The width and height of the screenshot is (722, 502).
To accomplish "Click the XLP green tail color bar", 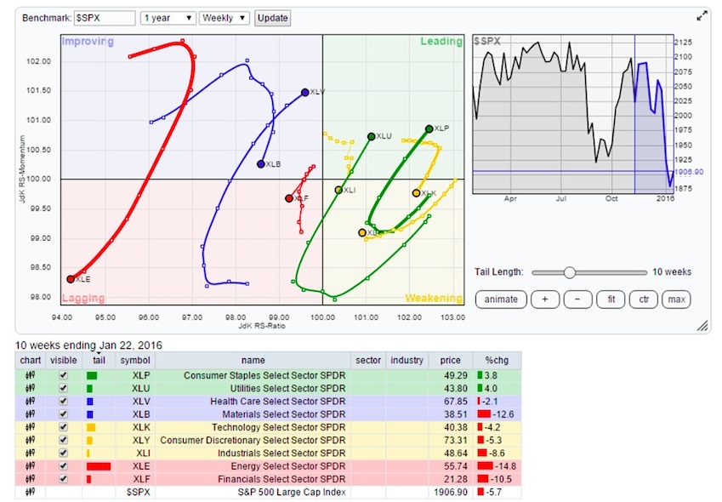I will (x=92, y=375).
